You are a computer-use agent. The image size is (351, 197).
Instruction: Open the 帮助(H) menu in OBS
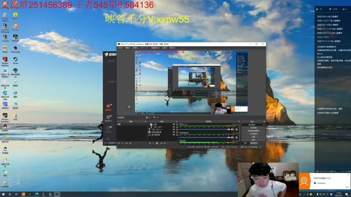[172, 48]
